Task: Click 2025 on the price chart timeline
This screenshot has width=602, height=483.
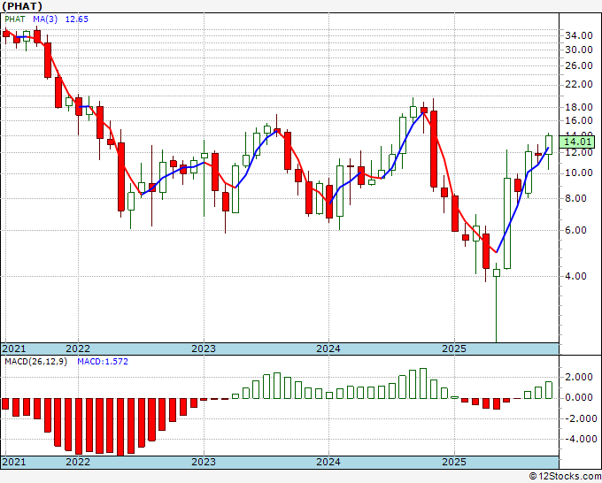Action: [x=454, y=349]
